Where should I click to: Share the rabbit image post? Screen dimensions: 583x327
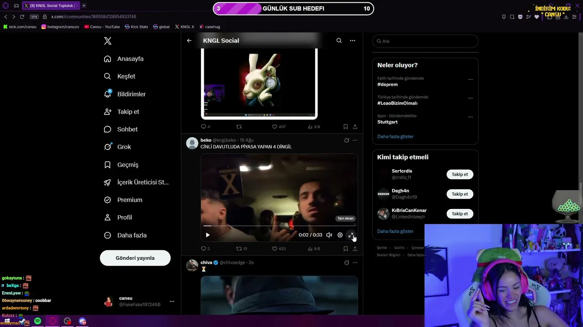click(x=355, y=127)
